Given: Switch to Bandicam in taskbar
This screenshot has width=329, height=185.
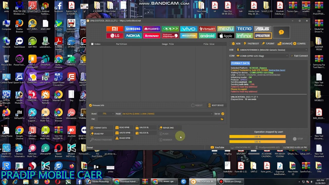Looking at the screenshot, I should (230, 182).
